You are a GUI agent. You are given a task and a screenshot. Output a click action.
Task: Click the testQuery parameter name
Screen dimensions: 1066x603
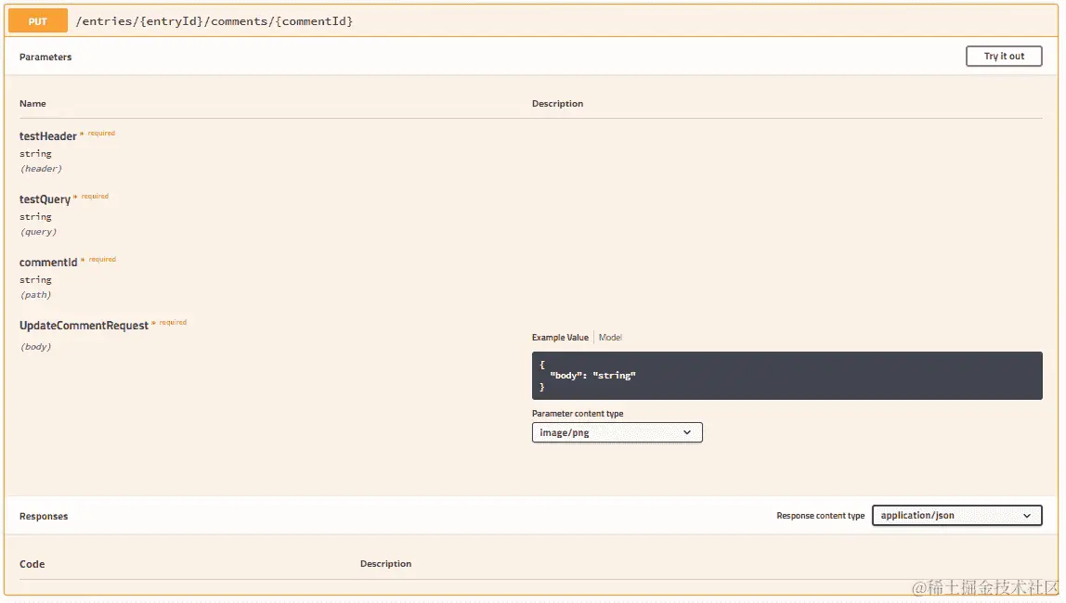[x=44, y=198]
